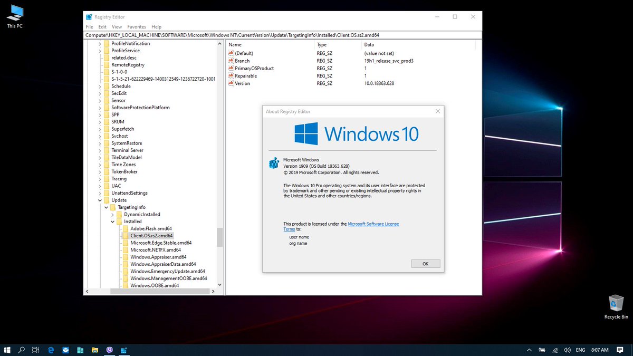
Task: Open Viber from the taskbar
Action: click(110, 350)
